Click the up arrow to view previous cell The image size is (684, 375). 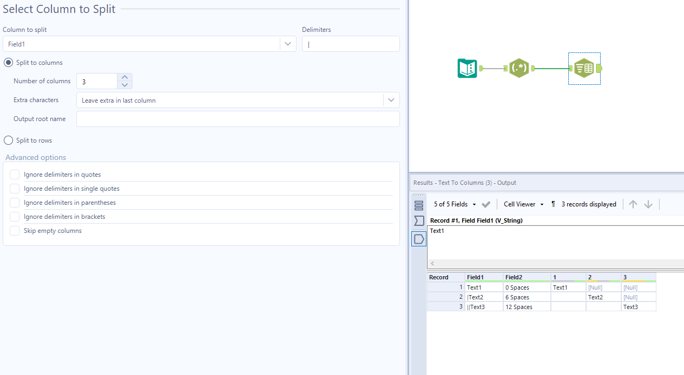pyautogui.click(x=633, y=204)
